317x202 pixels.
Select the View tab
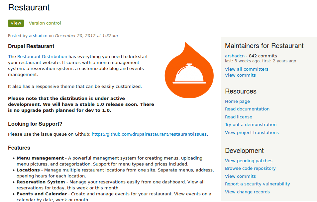point(16,23)
